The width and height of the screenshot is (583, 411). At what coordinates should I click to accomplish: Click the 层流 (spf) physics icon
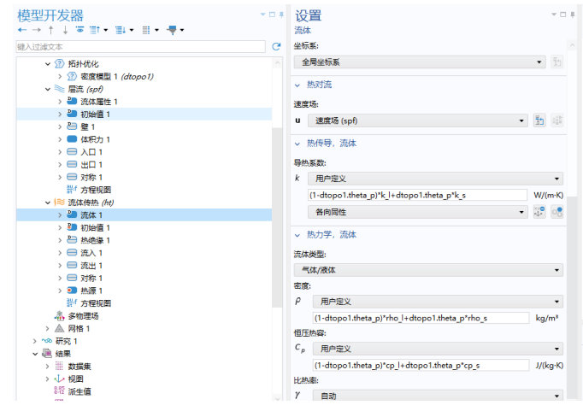60,89
